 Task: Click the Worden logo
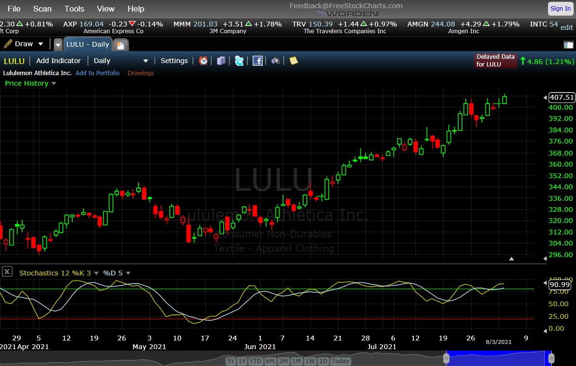tap(347, 14)
